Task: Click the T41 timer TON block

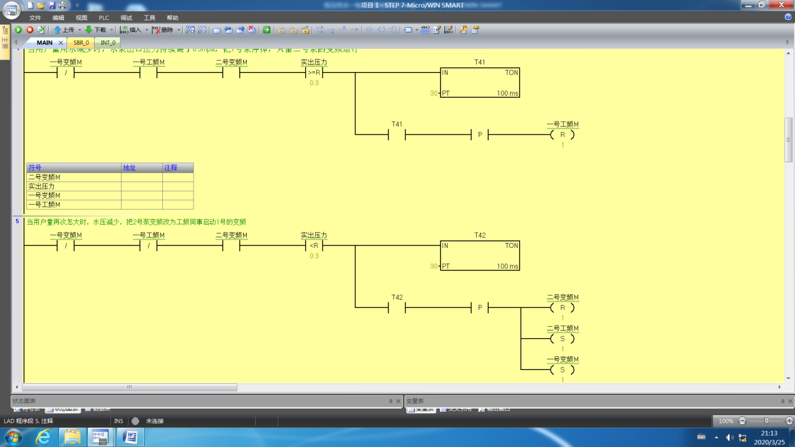Action: point(479,83)
